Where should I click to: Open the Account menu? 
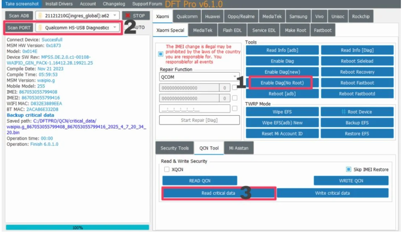[88, 4]
